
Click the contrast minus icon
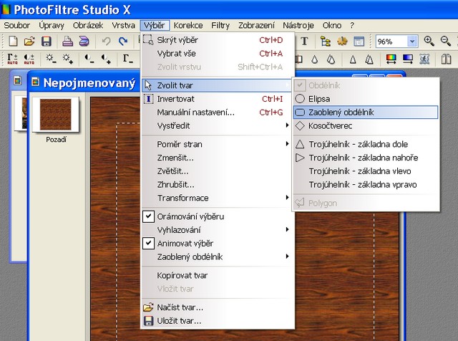pos(89,59)
